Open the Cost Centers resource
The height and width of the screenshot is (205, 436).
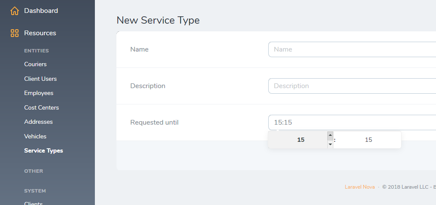41,108
